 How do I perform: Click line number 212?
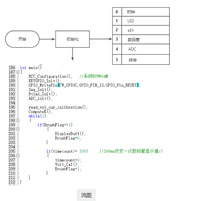(x=12, y=182)
